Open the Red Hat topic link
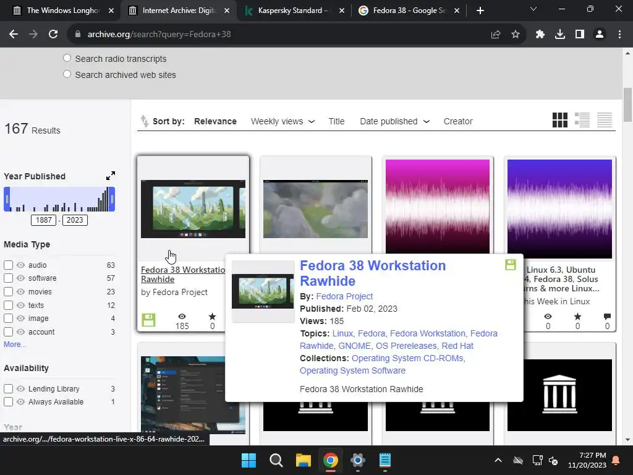This screenshot has height=475, width=633. pos(457,346)
